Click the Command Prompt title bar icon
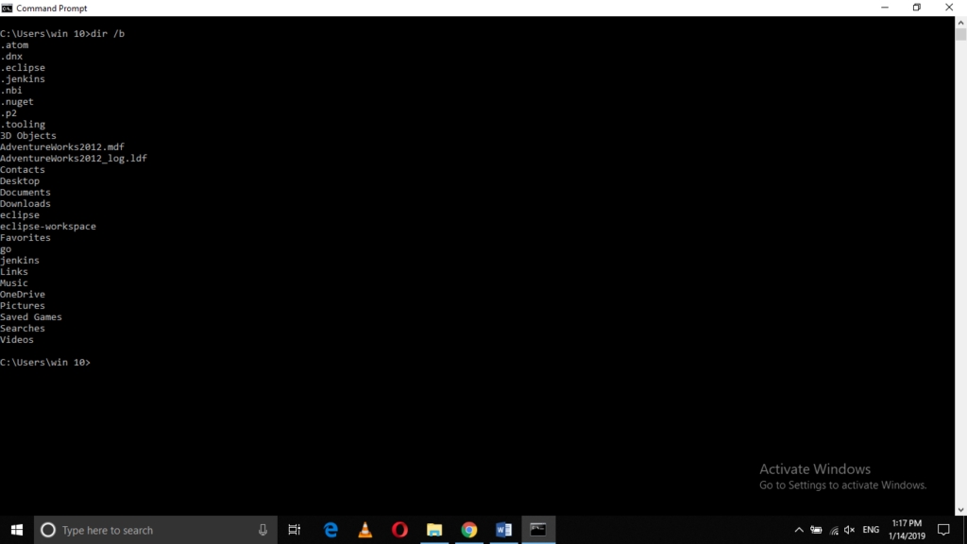This screenshot has height=544, width=967. (x=8, y=8)
